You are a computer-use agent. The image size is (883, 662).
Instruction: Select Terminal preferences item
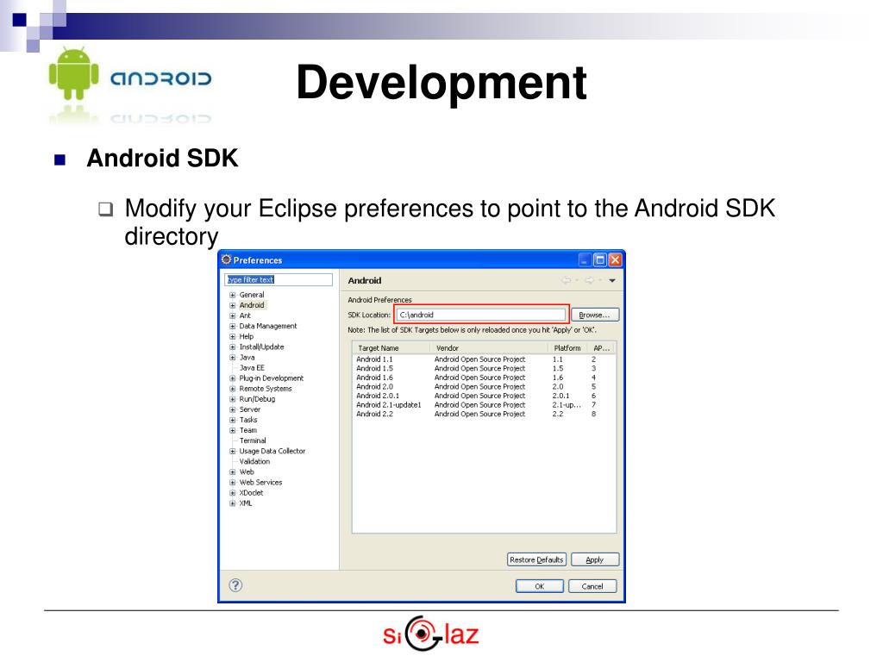coord(253,440)
